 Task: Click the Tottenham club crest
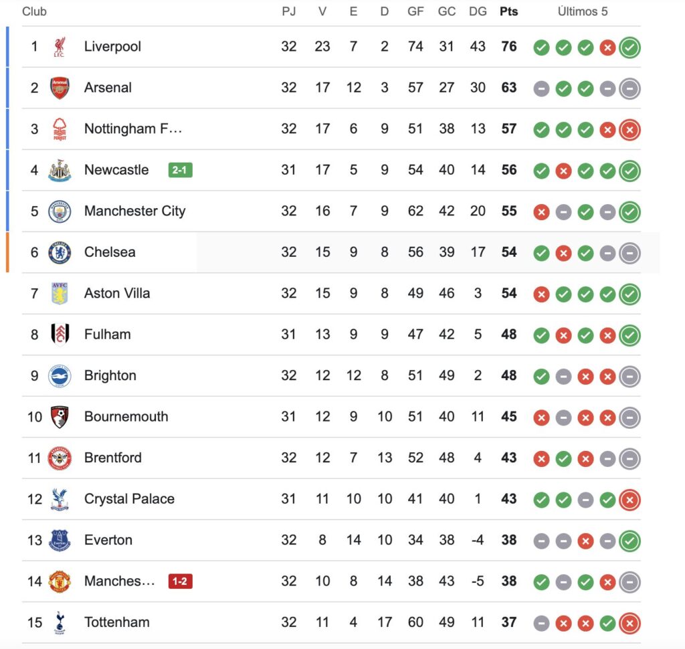[x=60, y=622]
